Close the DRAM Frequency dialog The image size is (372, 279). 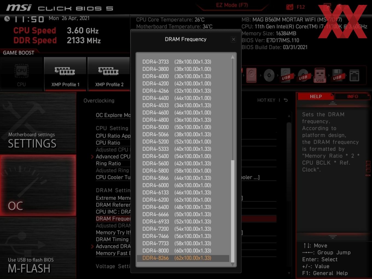(233, 39)
